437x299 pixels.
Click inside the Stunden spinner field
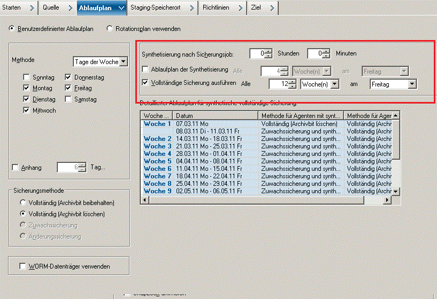(x=257, y=53)
